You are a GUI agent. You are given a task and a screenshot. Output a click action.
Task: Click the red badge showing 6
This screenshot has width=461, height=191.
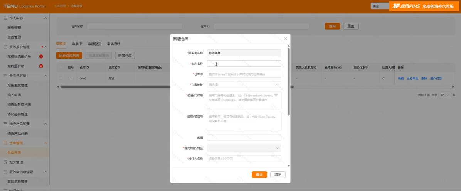(x=41, y=66)
